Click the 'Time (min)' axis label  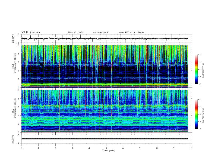pyautogui.click(x=109, y=151)
